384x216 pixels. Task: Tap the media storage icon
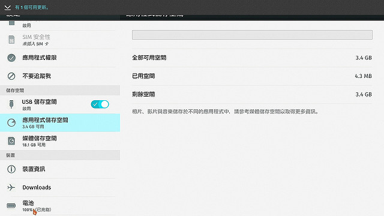tap(11, 141)
